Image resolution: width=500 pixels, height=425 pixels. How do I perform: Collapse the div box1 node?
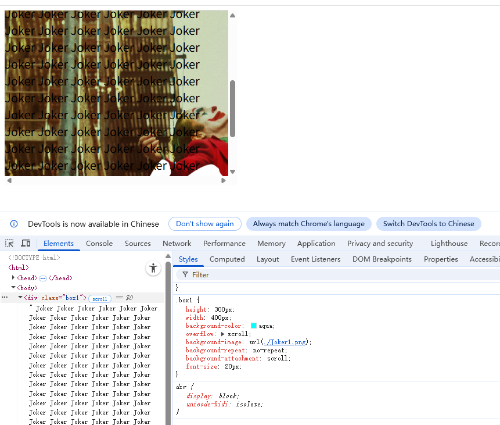tap(20, 297)
